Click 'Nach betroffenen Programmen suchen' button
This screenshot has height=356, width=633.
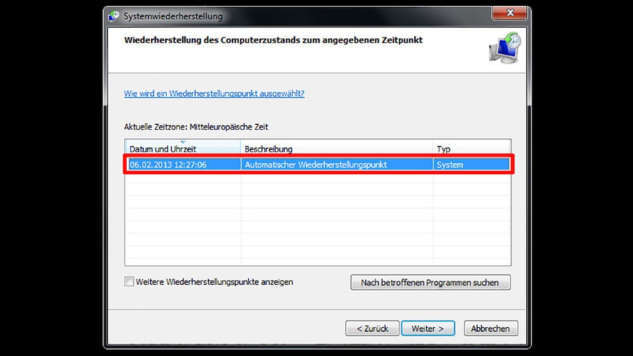[x=431, y=283]
